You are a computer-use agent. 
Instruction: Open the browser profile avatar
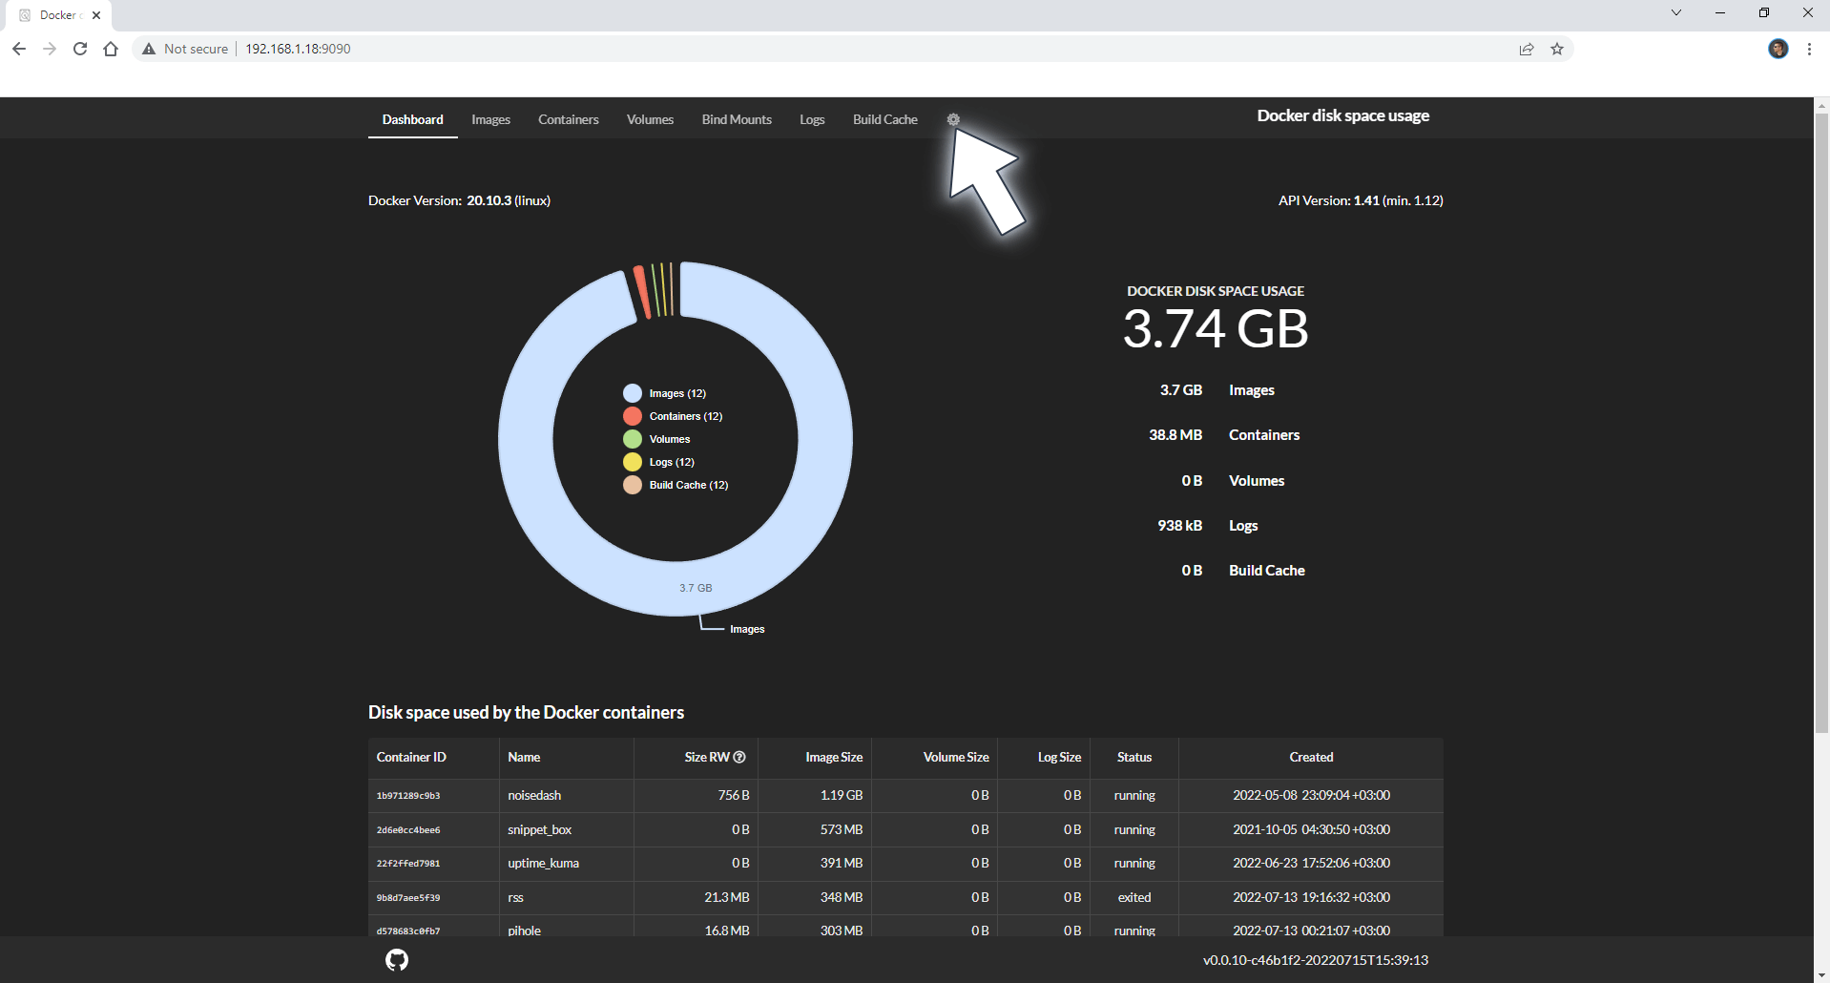pos(1778,49)
